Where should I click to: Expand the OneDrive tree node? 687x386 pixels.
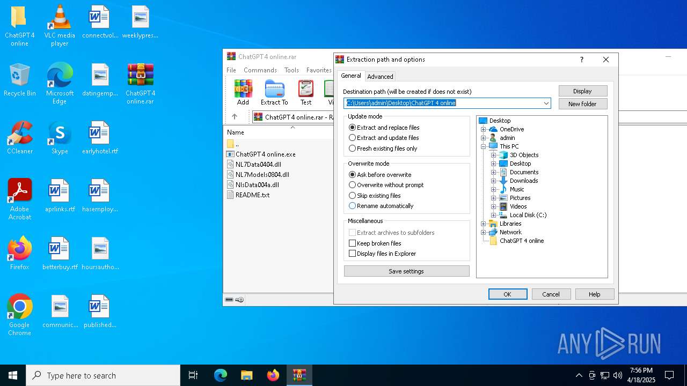click(x=483, y=129)
